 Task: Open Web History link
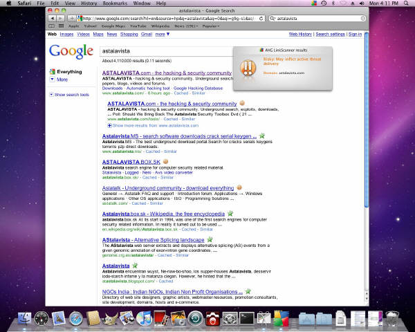coord(300,34)
